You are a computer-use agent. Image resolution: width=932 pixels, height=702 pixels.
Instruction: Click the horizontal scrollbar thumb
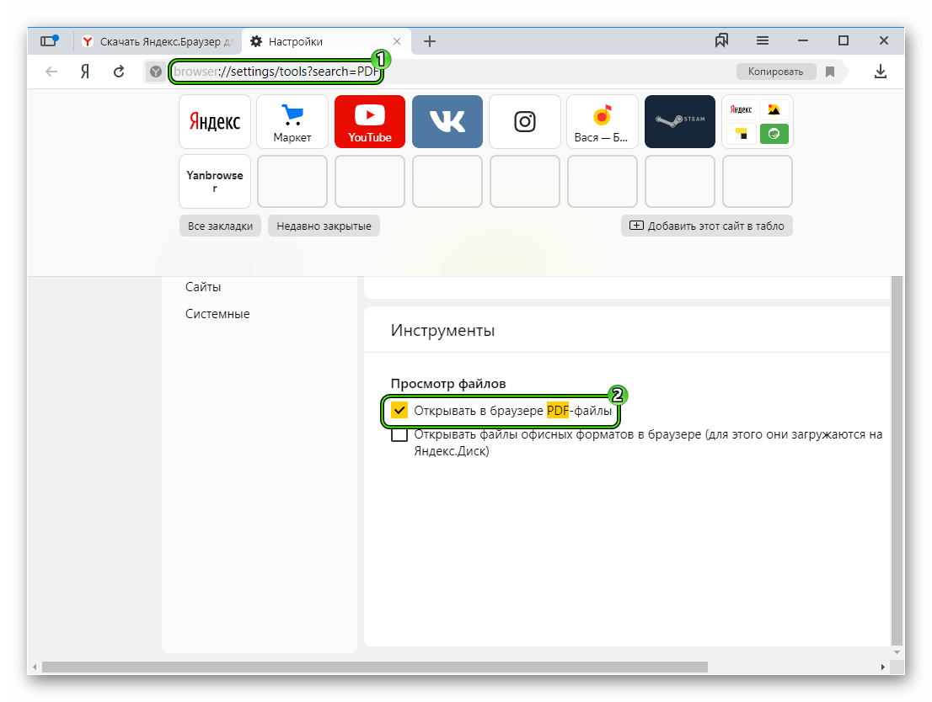coord(374,667)
